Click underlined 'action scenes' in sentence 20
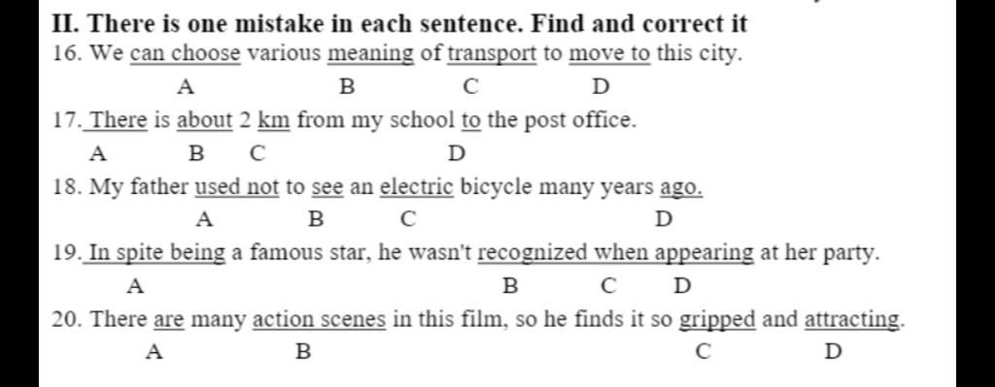This screenshot has height=387, width=995. click(x=319, y=319)
